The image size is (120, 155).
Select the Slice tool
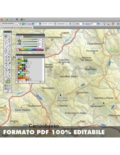pos(9,73)
